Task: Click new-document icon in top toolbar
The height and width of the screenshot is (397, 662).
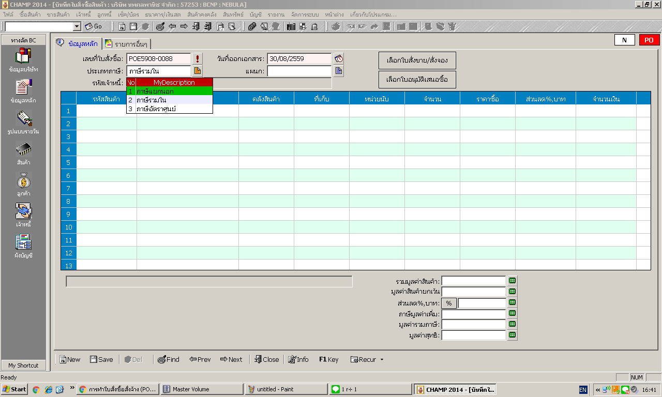Action: coord(122,26)
